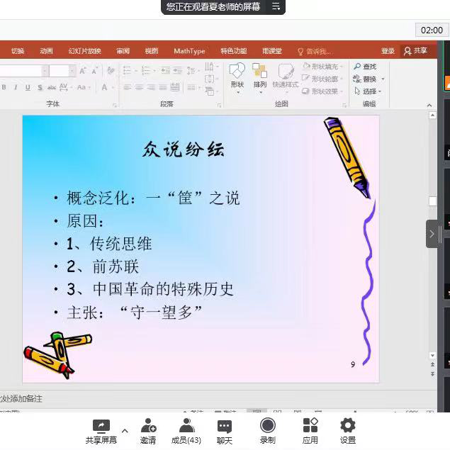Open the 形状 shapes gallery
This screenshot has height=450, width=450.
click(237, 79)
